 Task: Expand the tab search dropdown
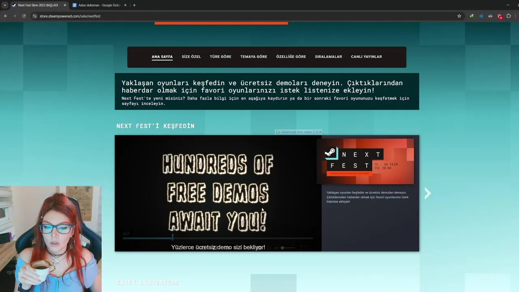[5, 5]
